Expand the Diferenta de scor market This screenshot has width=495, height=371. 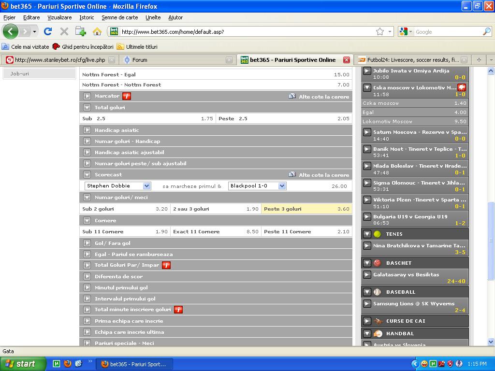tap(87, 276)
